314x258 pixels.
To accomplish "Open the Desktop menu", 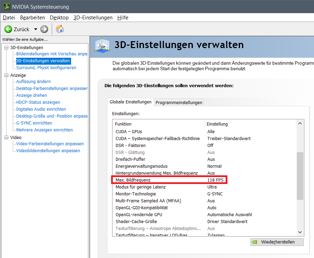I will 59,18.
